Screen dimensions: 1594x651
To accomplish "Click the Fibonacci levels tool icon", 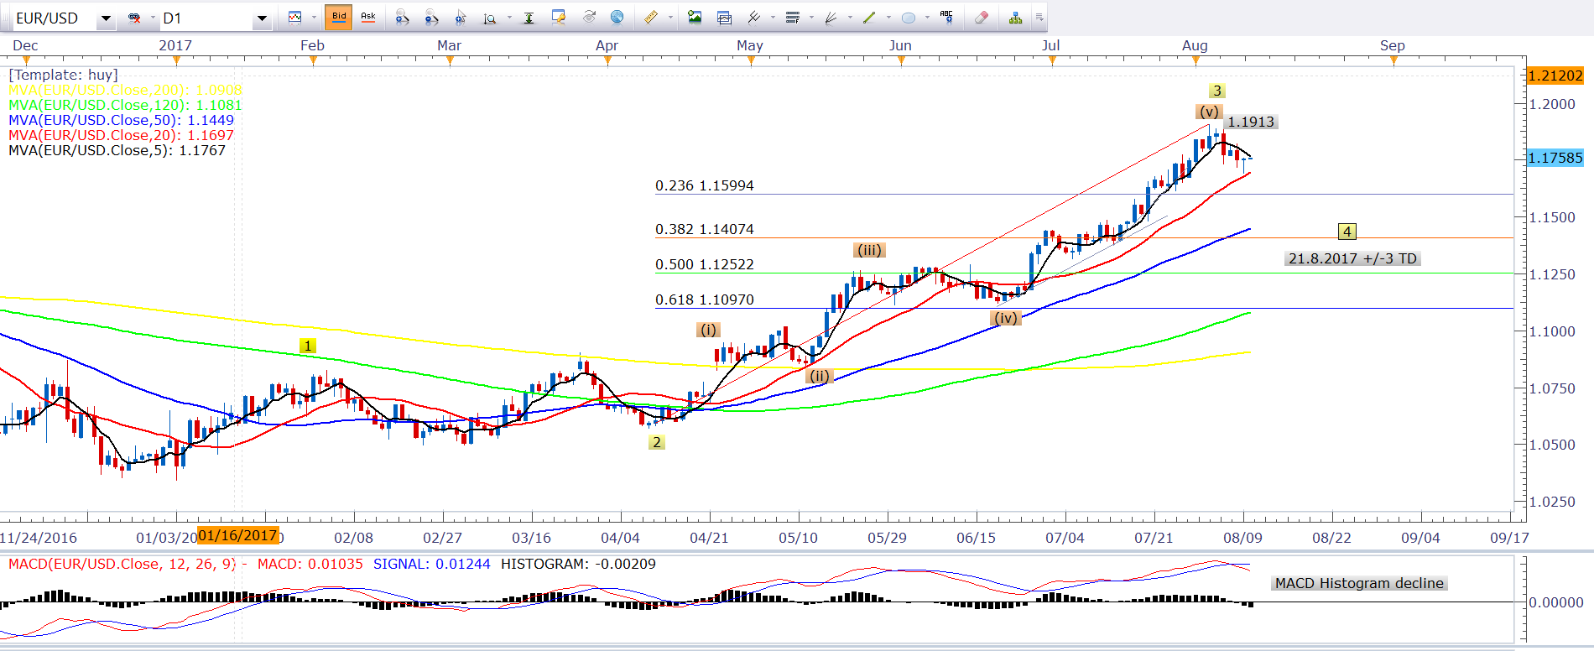I will 792,18.
